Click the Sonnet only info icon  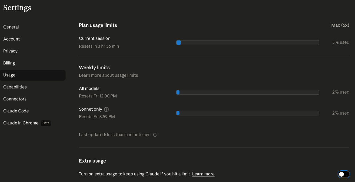click(x=106, y=109)
